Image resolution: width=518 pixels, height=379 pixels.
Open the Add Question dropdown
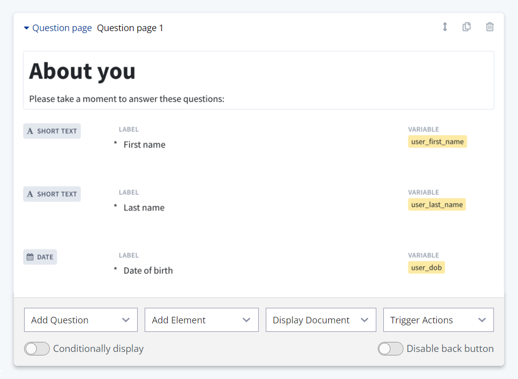point(80,320)
